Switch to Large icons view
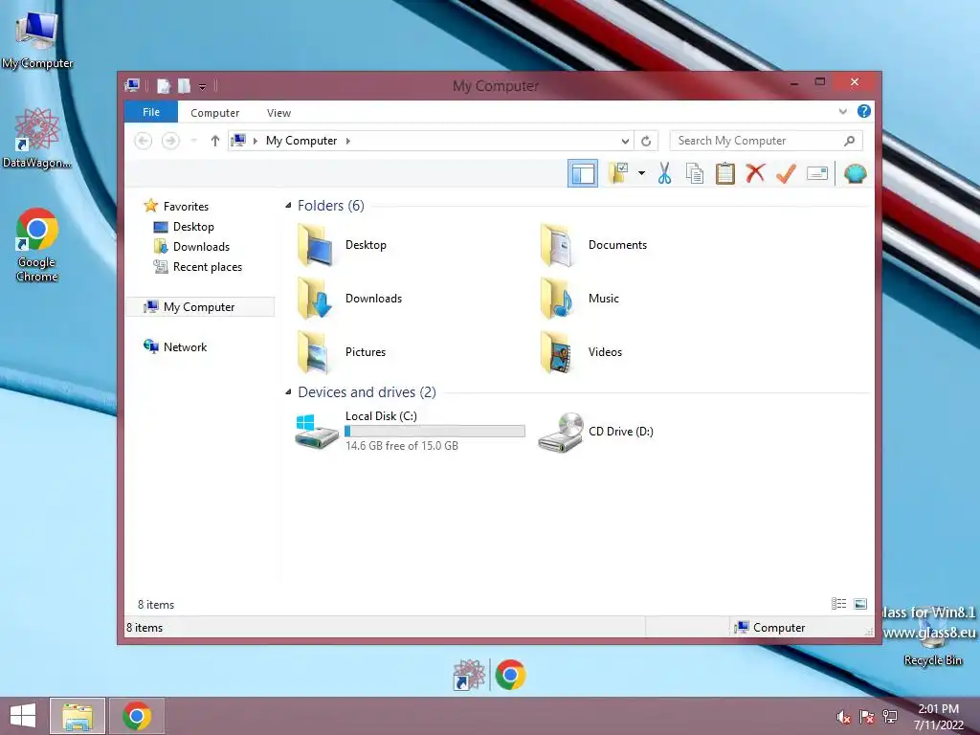980x735 pixels. (x=860, y=603)
